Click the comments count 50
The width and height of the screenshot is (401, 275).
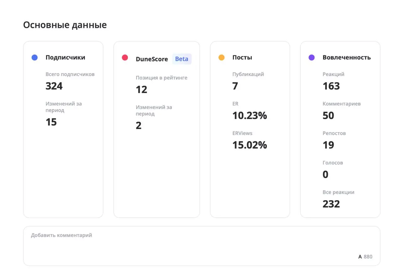(328, 115)
